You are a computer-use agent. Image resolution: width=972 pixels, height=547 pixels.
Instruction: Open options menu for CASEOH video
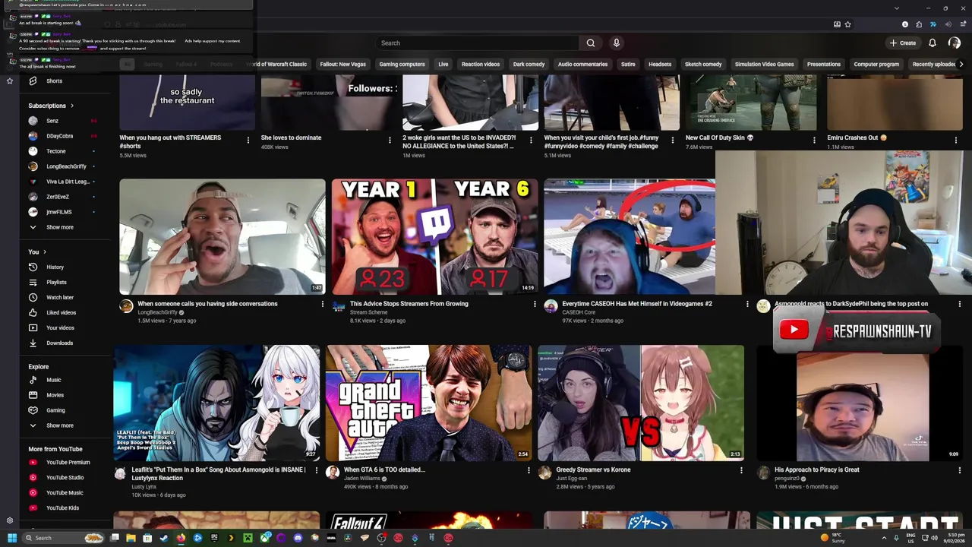point(747,304)
